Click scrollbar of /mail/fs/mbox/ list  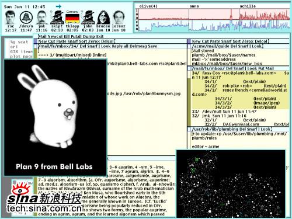[x=189, y=99]
